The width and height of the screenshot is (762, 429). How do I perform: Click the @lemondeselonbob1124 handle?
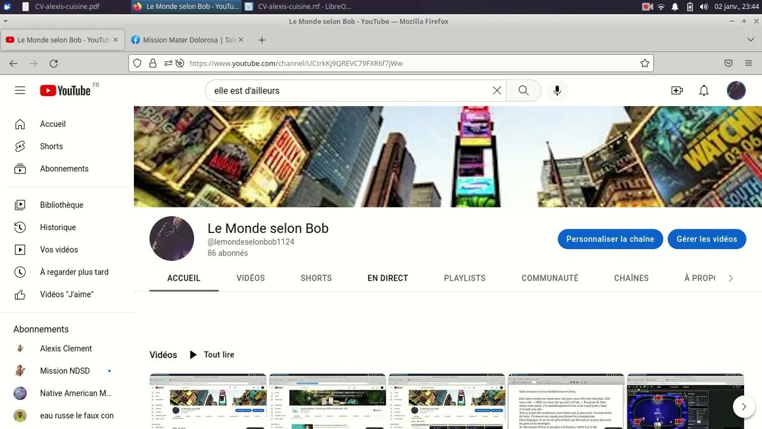point(251,242)
